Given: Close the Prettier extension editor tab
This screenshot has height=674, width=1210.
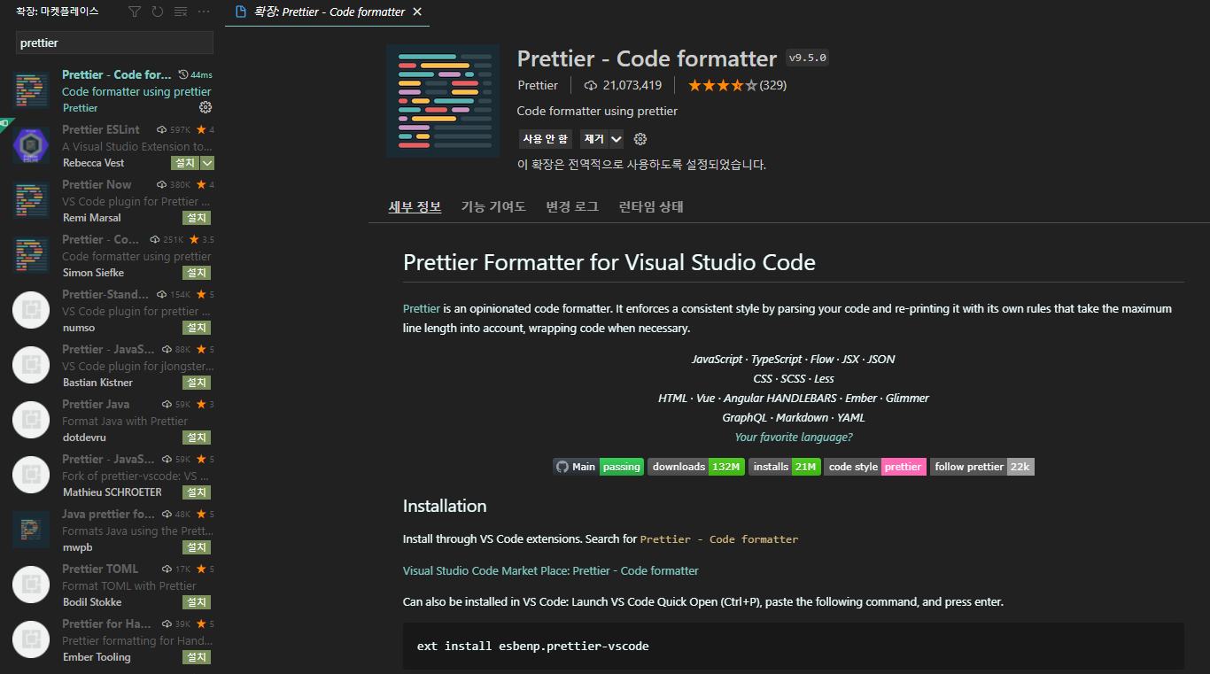Looking at the screenshot, I should pos(417,12).
